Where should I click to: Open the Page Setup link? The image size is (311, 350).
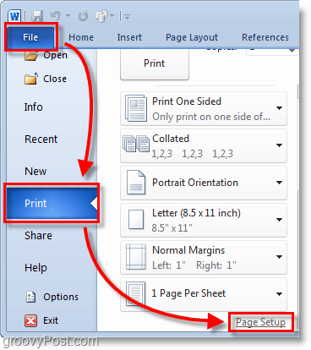click(260, 322)
